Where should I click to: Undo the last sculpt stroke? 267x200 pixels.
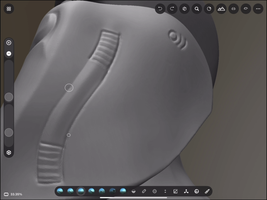pos(160,9)
